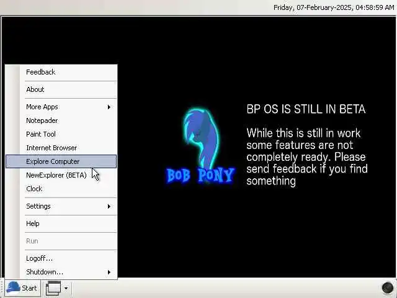Click the Shutdown submenu arrow

point(109,273)
